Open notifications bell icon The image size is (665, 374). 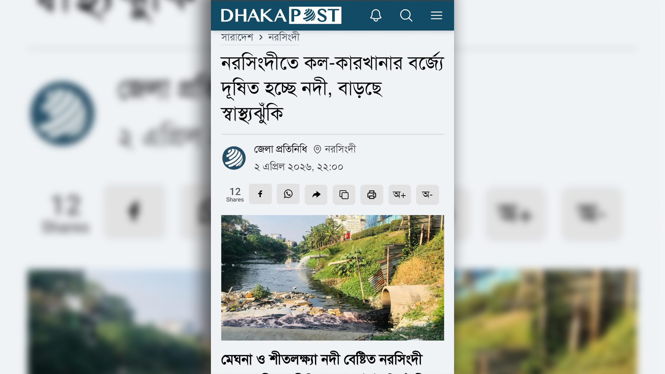point(376,15)
